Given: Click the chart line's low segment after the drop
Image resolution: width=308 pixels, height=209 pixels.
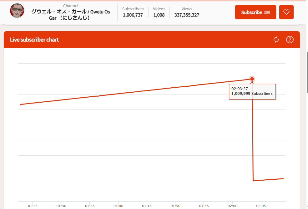Looking at the screenshot, I should tap(268, 180).
